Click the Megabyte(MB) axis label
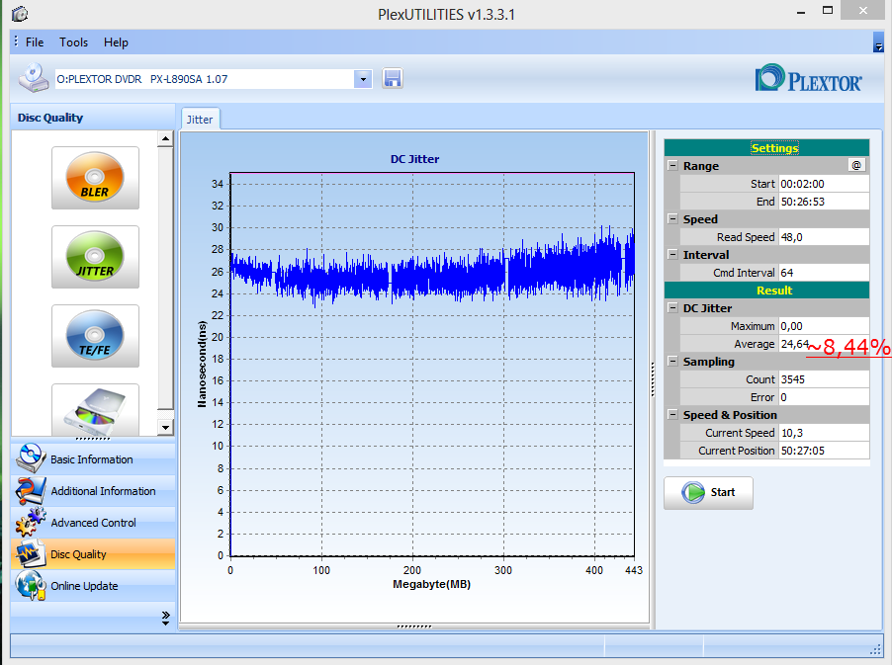The height and width of the screenshot is (665, 892). (431, 584)
